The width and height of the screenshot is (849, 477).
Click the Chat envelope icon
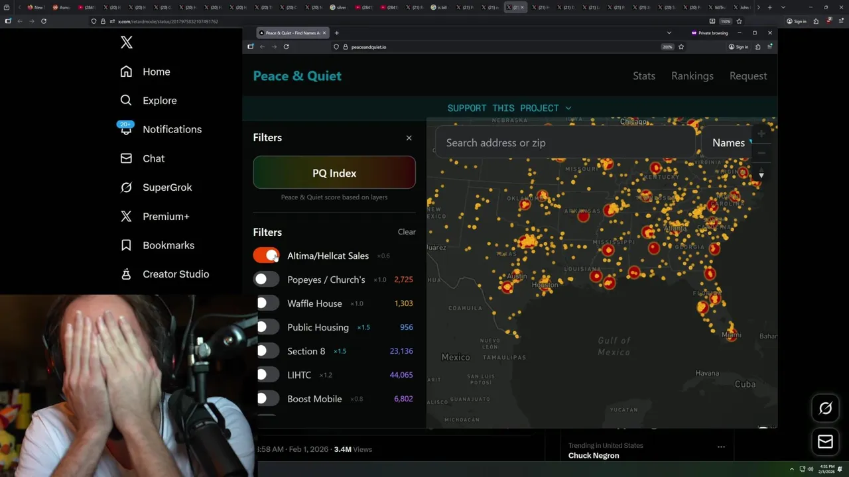126,158
